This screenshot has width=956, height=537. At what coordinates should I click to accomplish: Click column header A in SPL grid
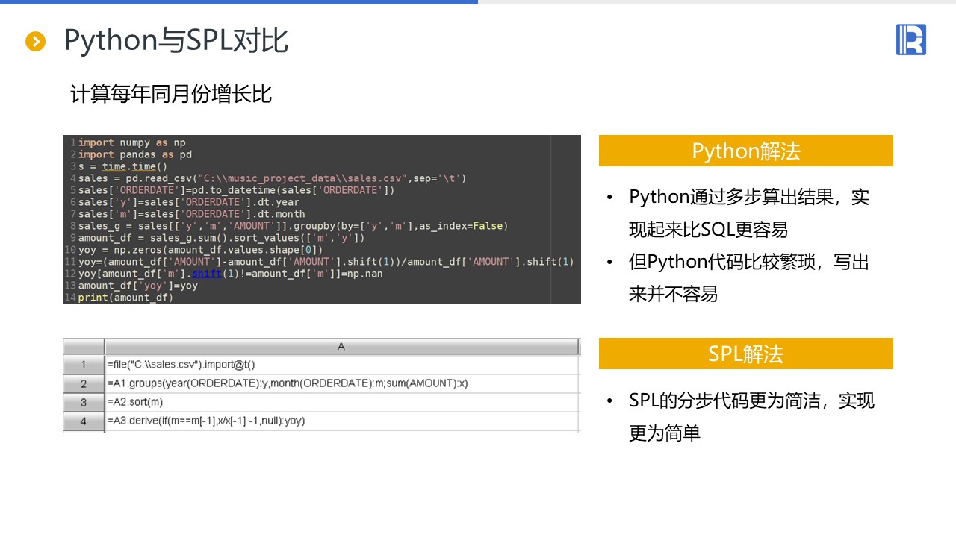coord(341,346)
